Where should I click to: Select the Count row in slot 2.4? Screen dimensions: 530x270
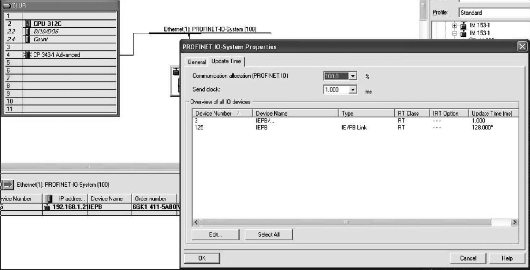pos(61,39)
